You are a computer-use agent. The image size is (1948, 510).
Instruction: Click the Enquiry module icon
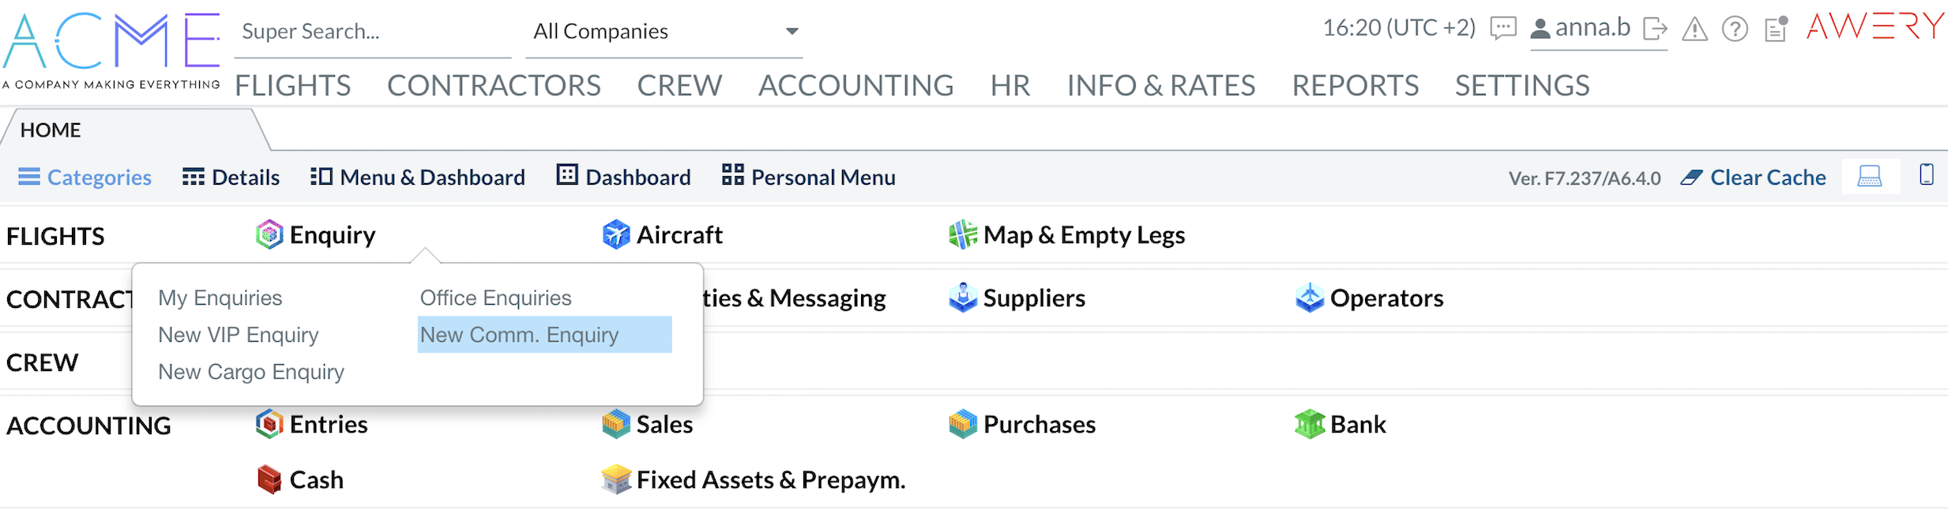click(269, 234)
